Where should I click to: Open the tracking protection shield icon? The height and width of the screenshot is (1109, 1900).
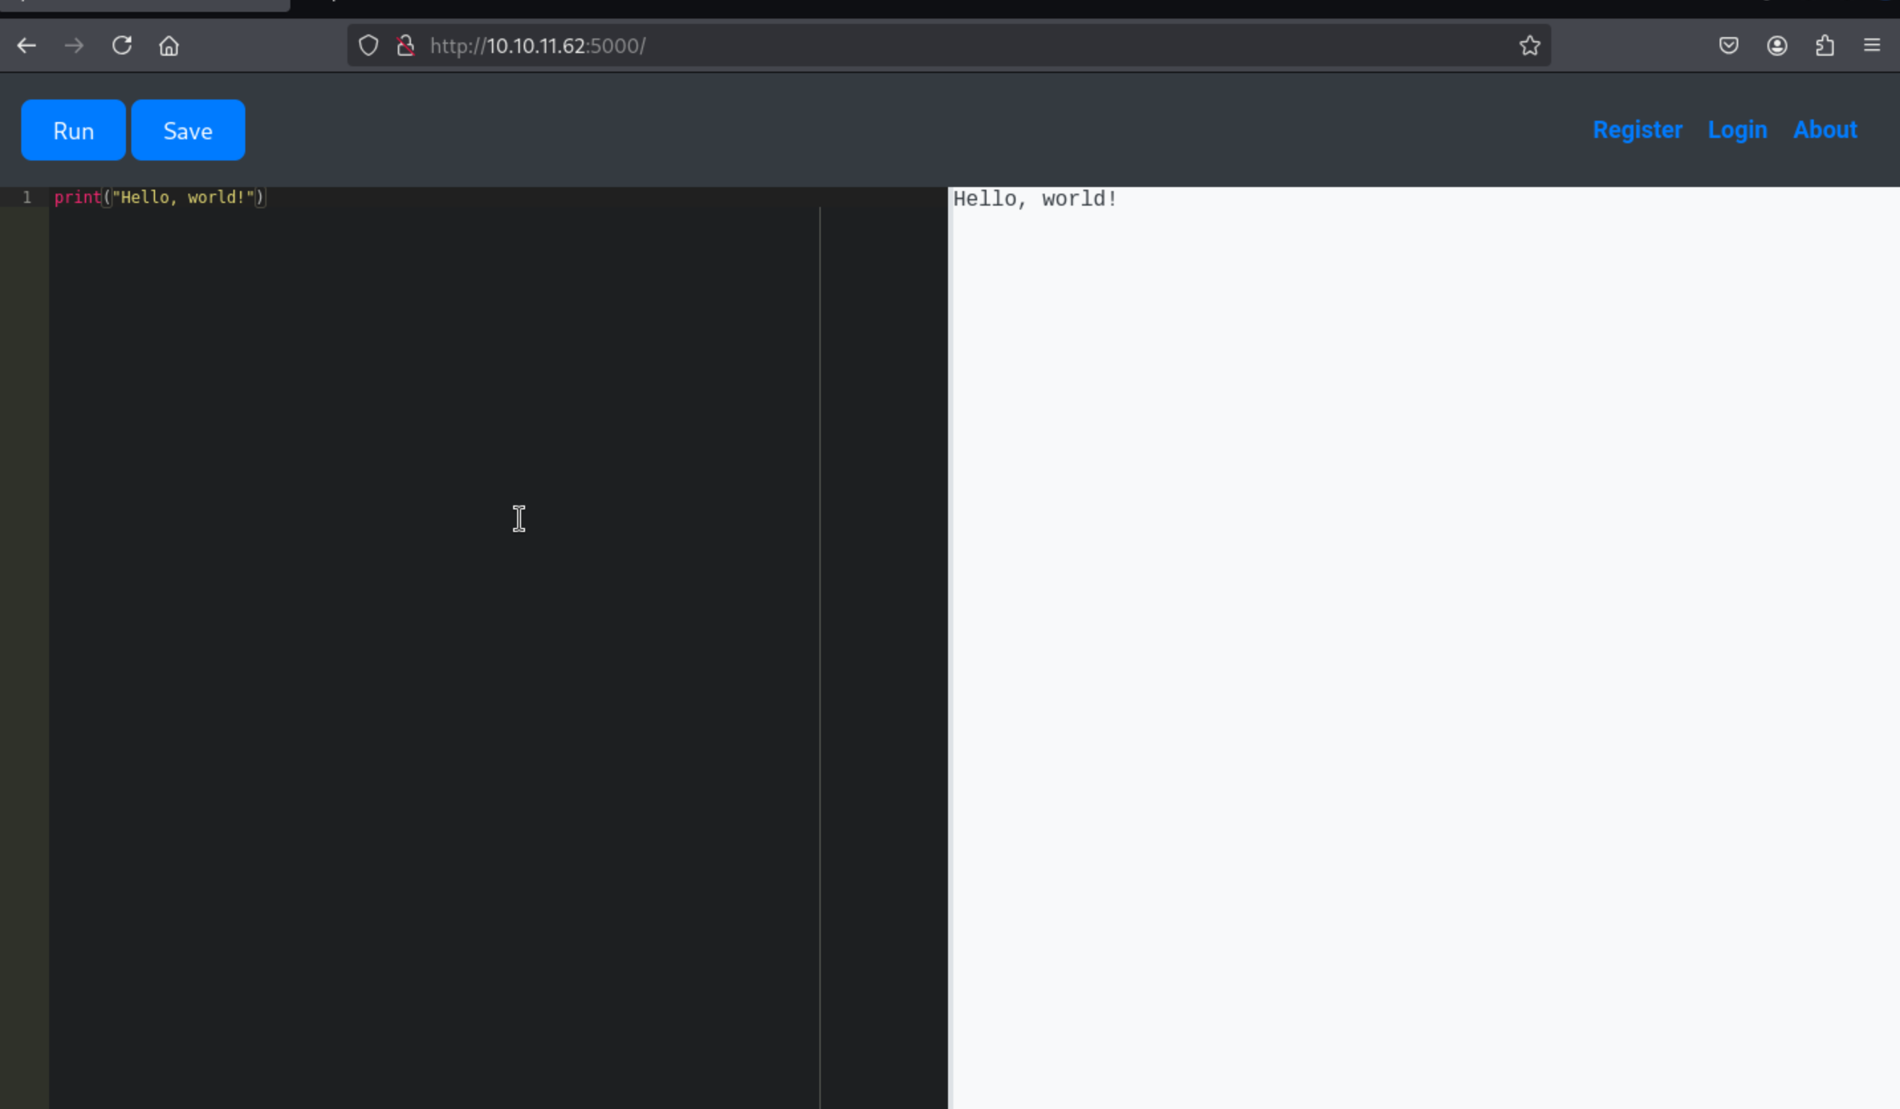click(x=368, y=46)
